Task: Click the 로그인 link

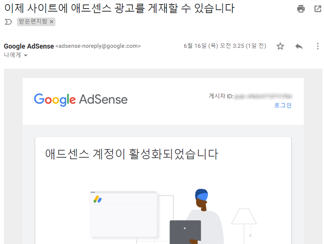Action: pos(283,105)
